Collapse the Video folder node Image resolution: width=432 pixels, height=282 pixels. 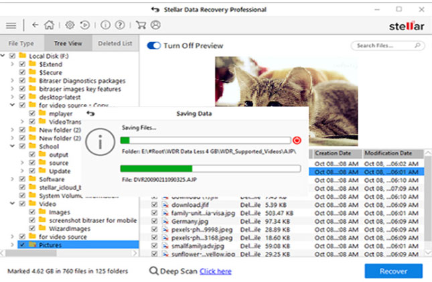coord(12,204)
